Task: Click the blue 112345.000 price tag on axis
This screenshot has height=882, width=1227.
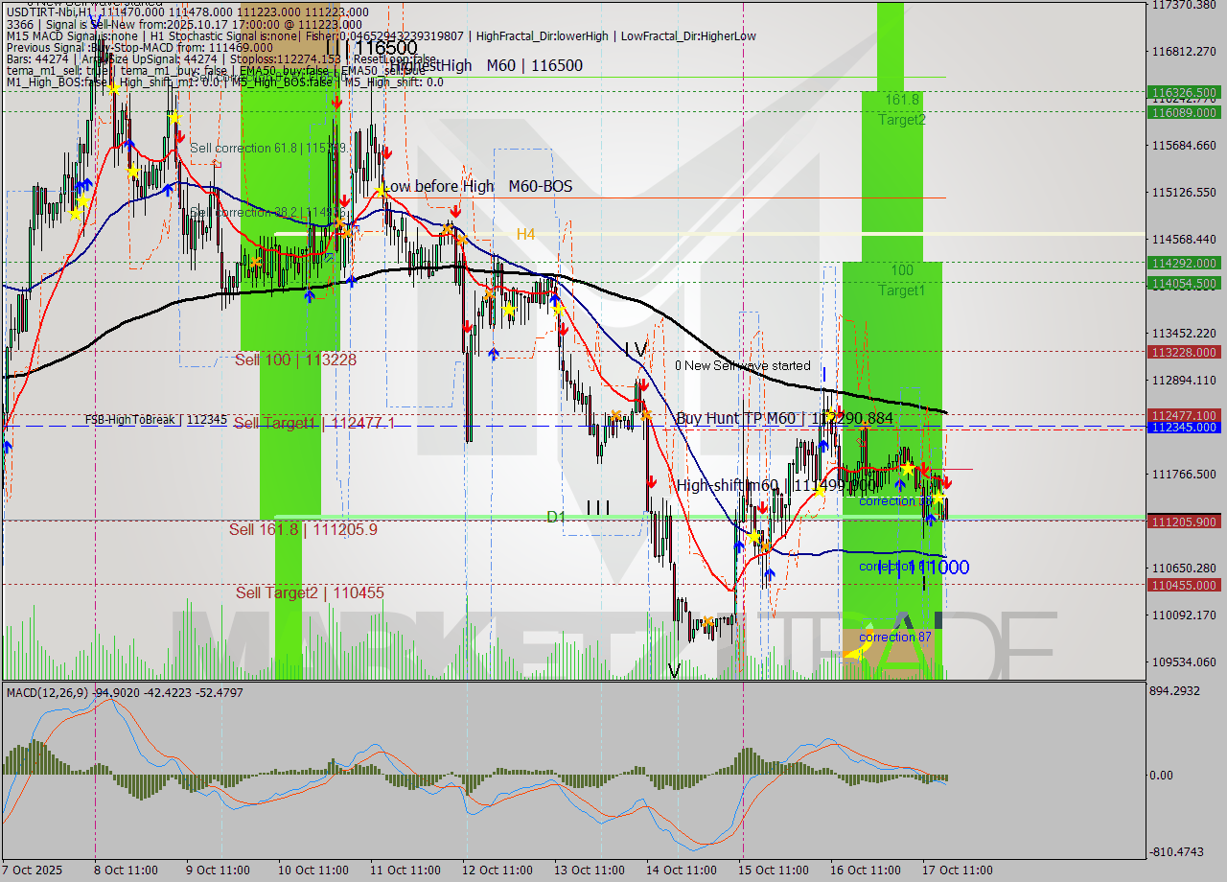Action: tap(1186, 429)
